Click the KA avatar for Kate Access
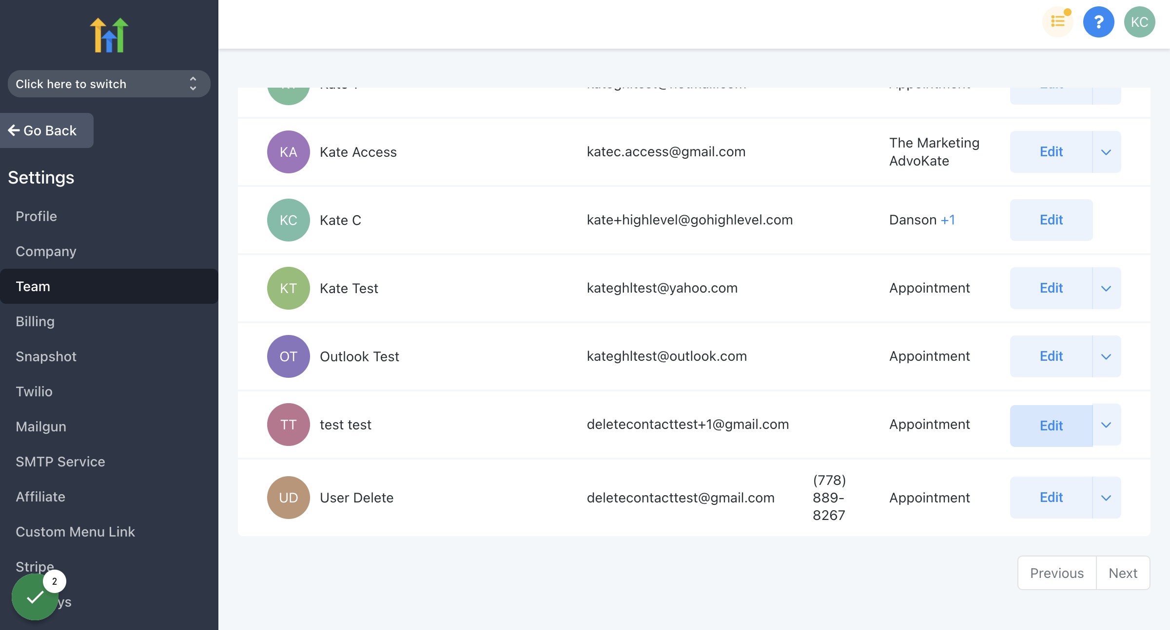This screenshot has width=1170, height=630. pyautogui.click(x=289, y=152)
